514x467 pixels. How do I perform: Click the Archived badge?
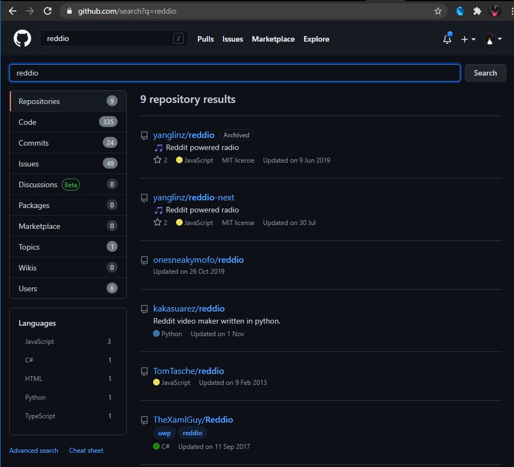[x=236, y=135]
